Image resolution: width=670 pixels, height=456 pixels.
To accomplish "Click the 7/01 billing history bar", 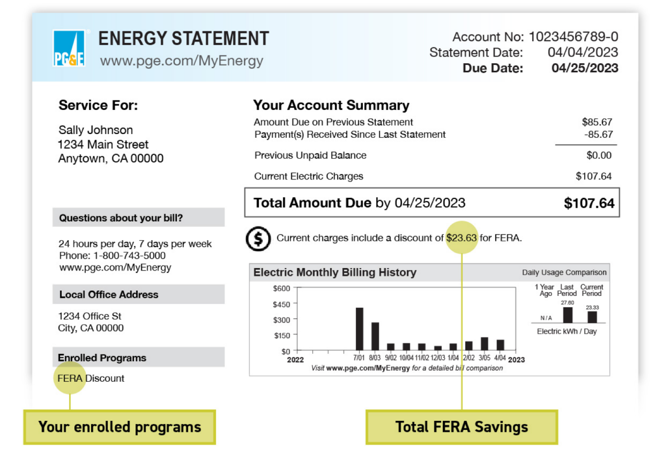I will pos(360,329).
